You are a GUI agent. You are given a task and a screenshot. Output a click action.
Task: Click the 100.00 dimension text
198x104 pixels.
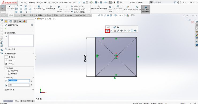point(85,59)
